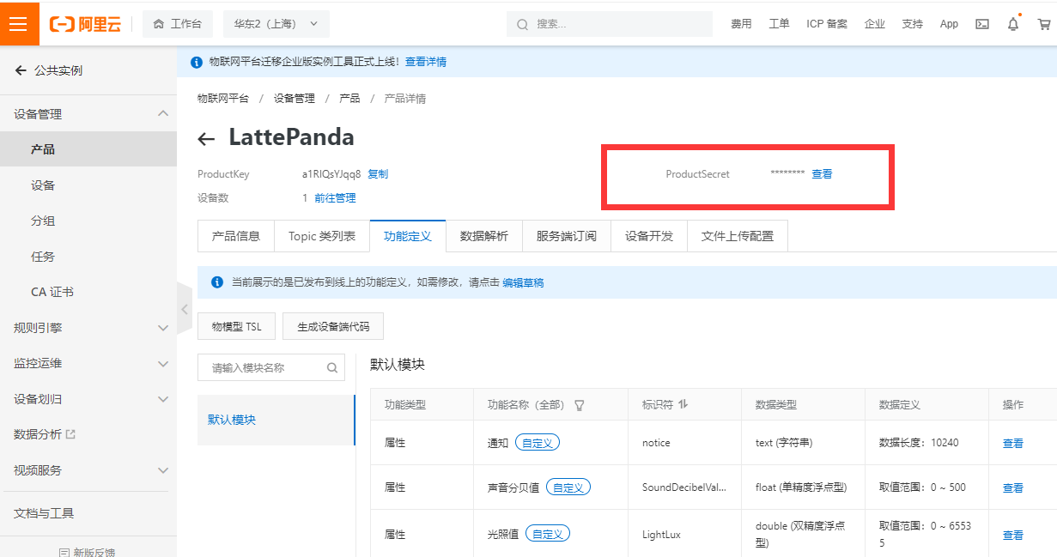
Task: Copy the ProductKey with 复制
Action: [x=378, y=174]
